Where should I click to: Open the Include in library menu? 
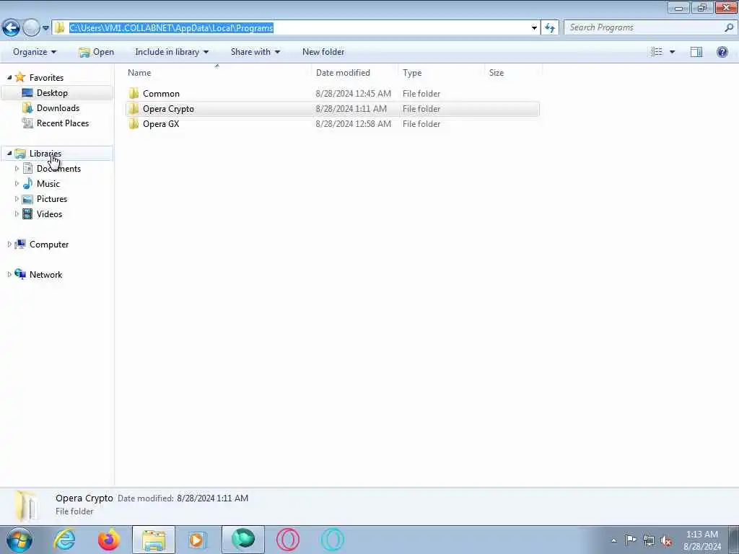click(x=172, y=52)
